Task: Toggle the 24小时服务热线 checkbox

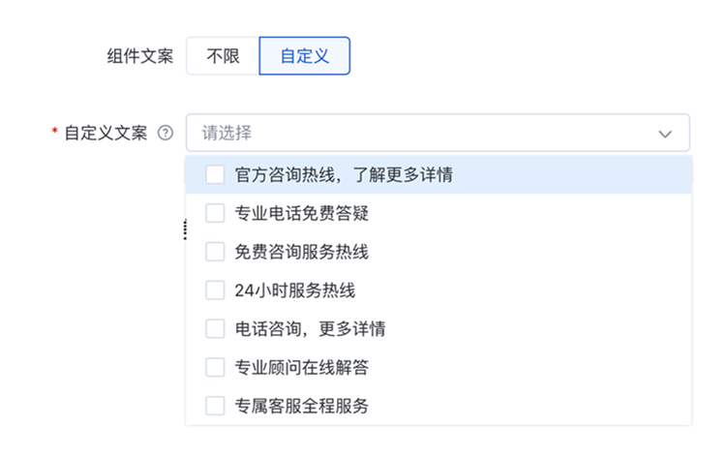Action: pos(215,290)
